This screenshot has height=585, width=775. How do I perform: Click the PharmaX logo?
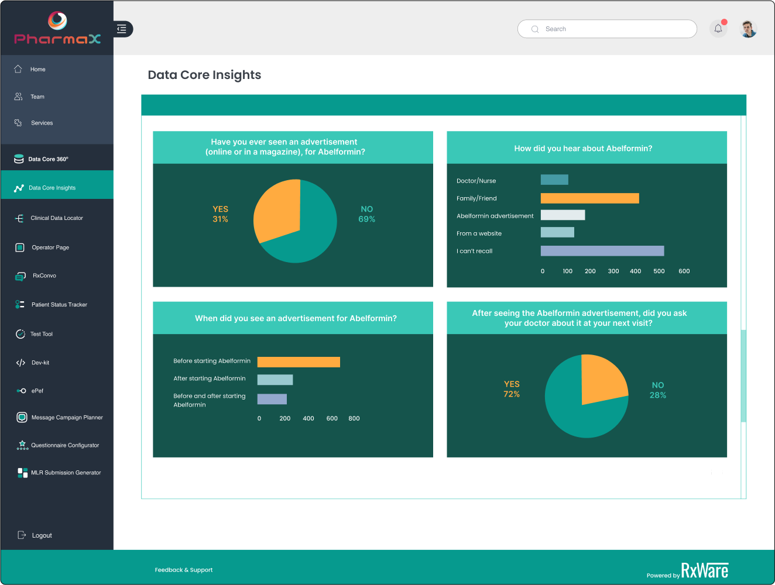coord(57,29)
